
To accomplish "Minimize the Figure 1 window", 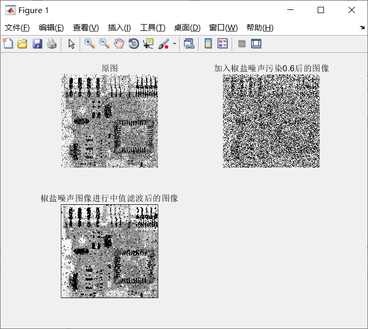I will tap(290, 10).
